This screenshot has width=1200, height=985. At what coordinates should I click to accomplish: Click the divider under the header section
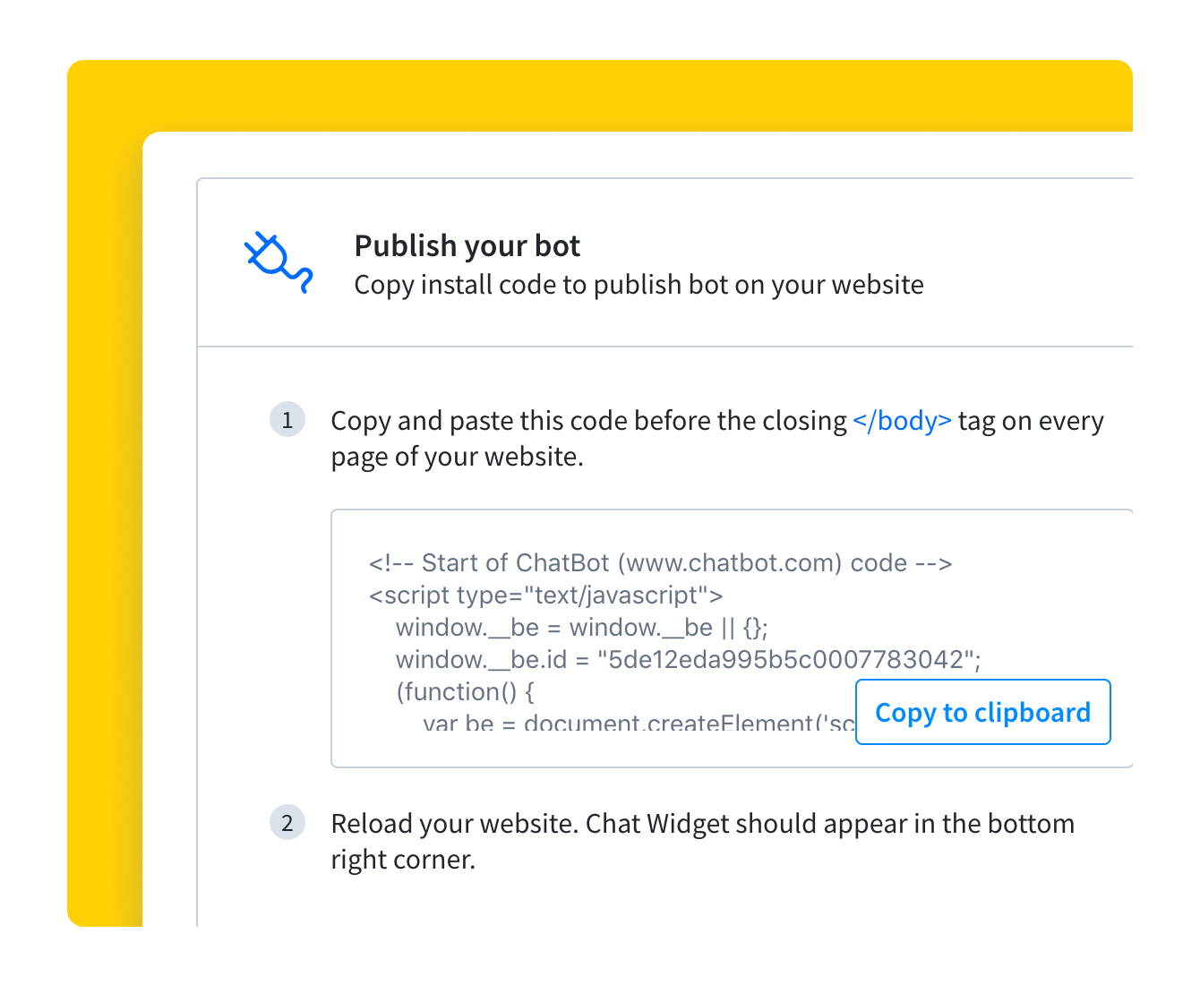coord(627,346)
